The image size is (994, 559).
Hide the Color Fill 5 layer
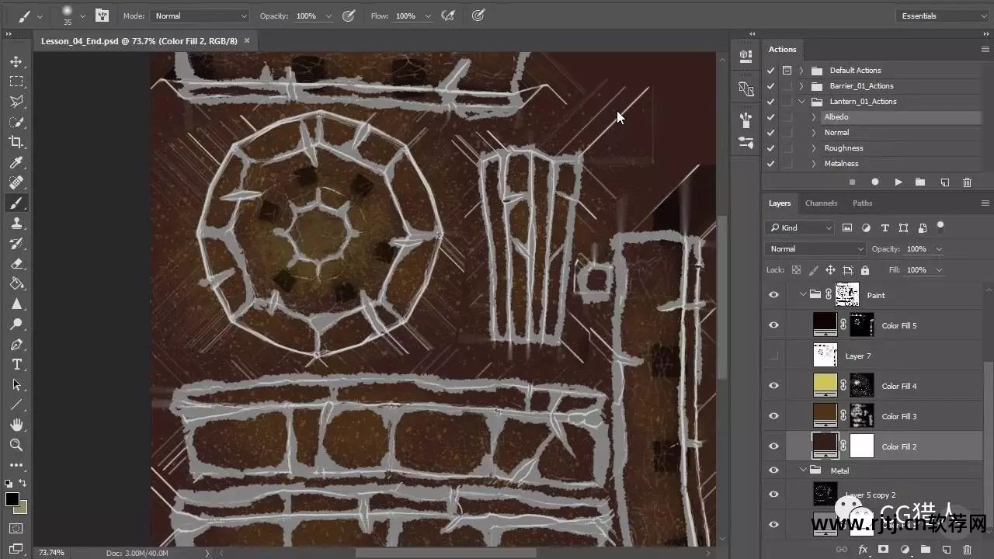(773, 325)
